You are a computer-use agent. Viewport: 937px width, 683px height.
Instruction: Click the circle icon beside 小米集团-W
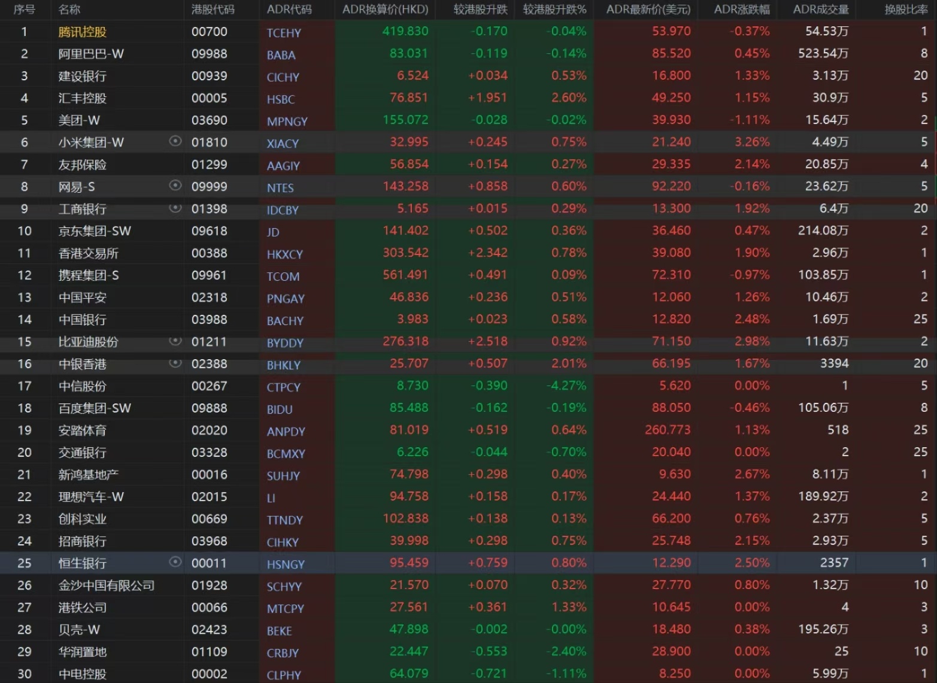(x=175, y=141)
